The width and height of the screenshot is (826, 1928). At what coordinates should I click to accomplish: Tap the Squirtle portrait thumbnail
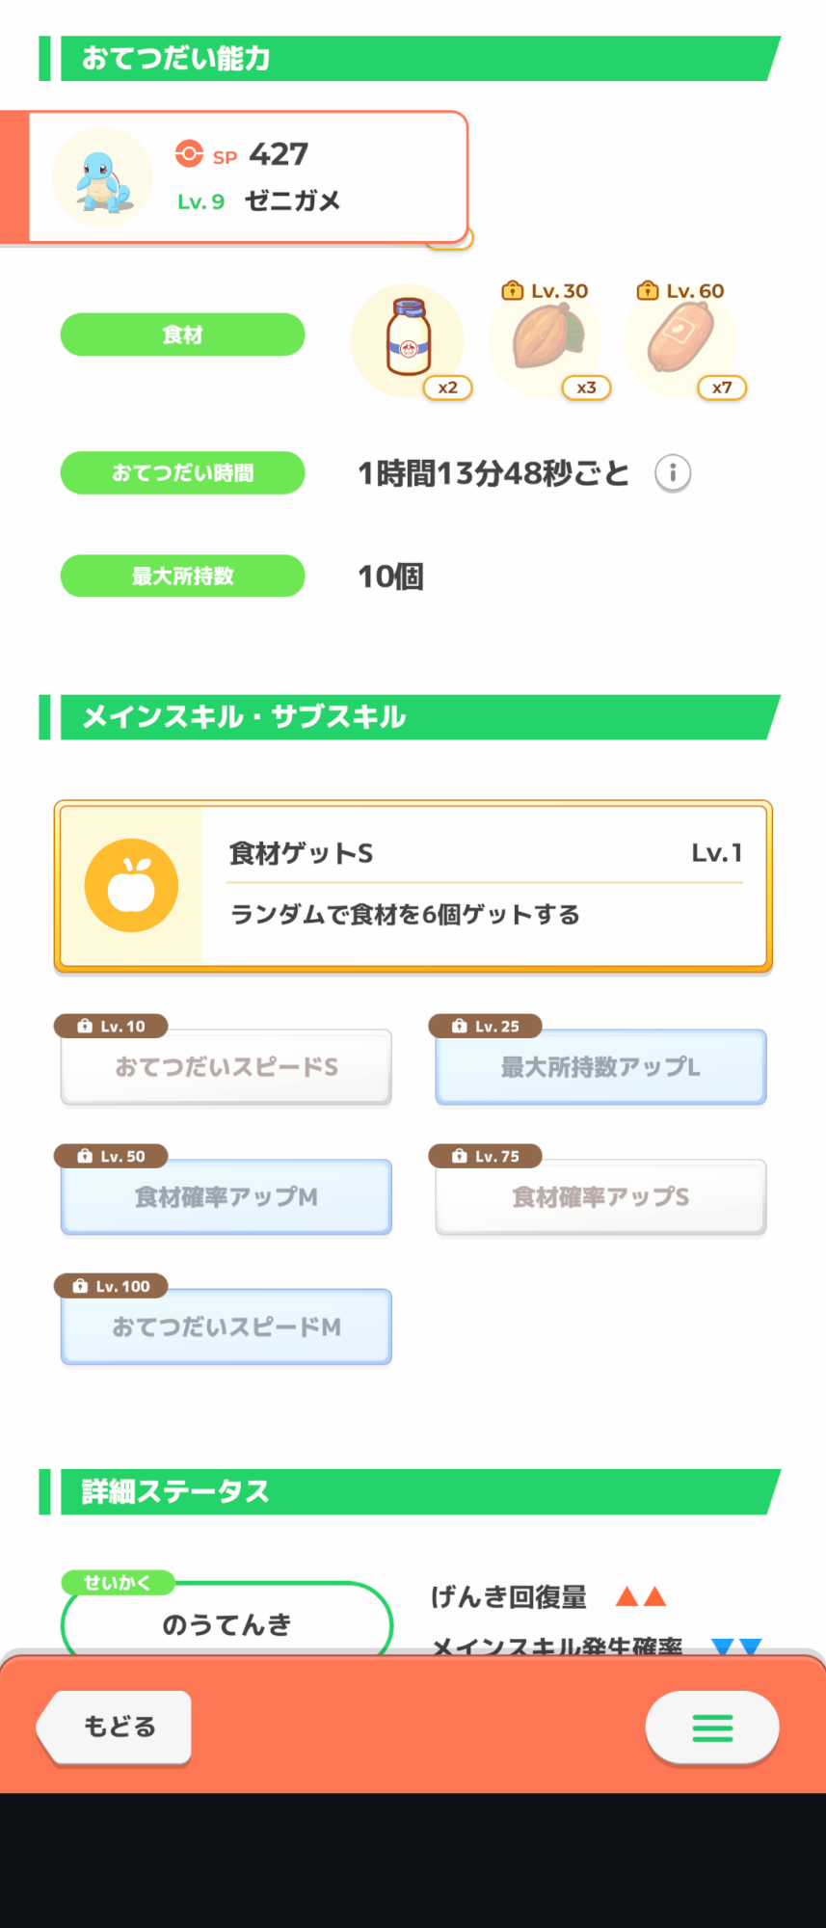point(102,177)
